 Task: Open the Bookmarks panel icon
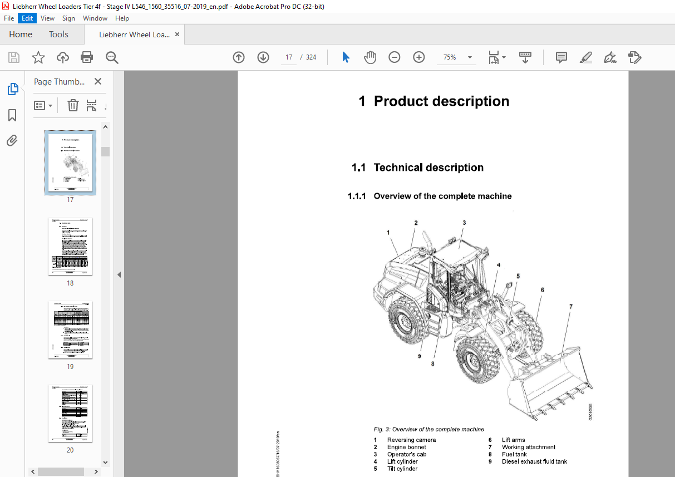pyautogui.click(x=12, y=115)
